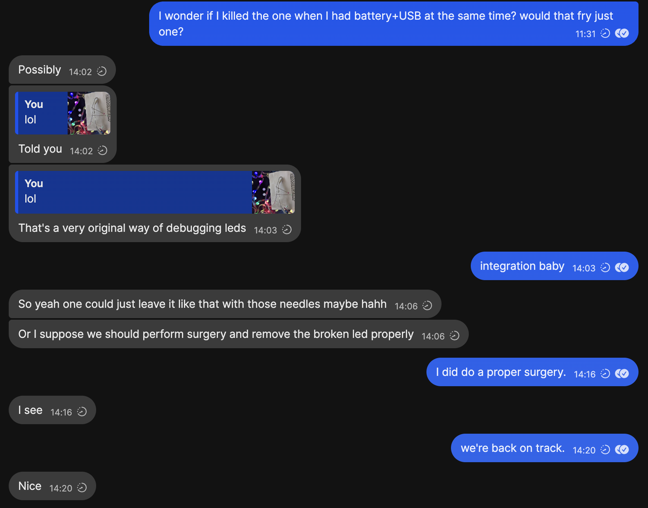Click the disappearing timer icon on 'Possibly' message
648x508 pixels.
point(101,71)
